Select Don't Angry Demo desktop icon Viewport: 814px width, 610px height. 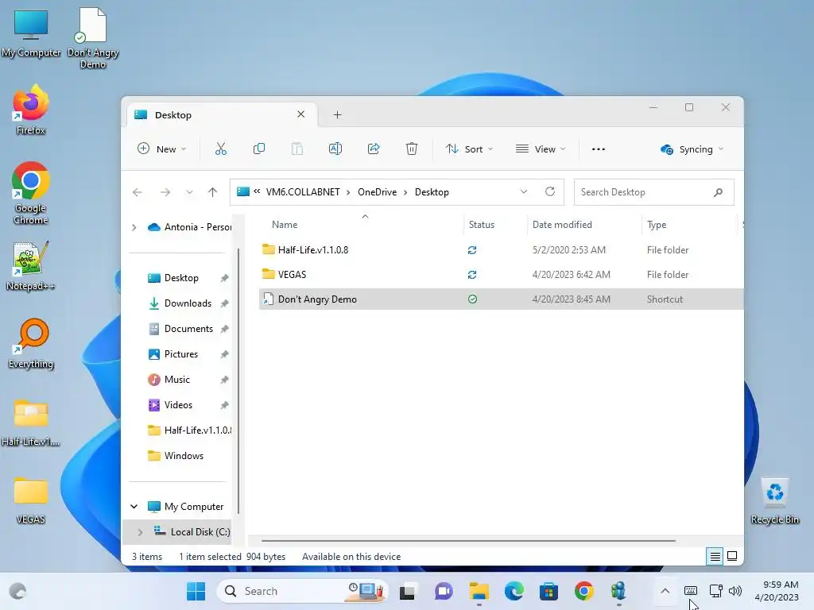coord(93,38)
